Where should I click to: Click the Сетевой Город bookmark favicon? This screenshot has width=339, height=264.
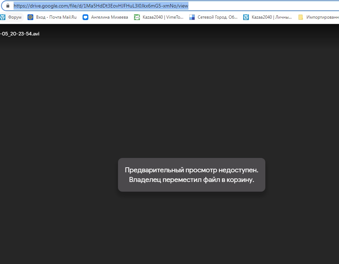[192, 17]
